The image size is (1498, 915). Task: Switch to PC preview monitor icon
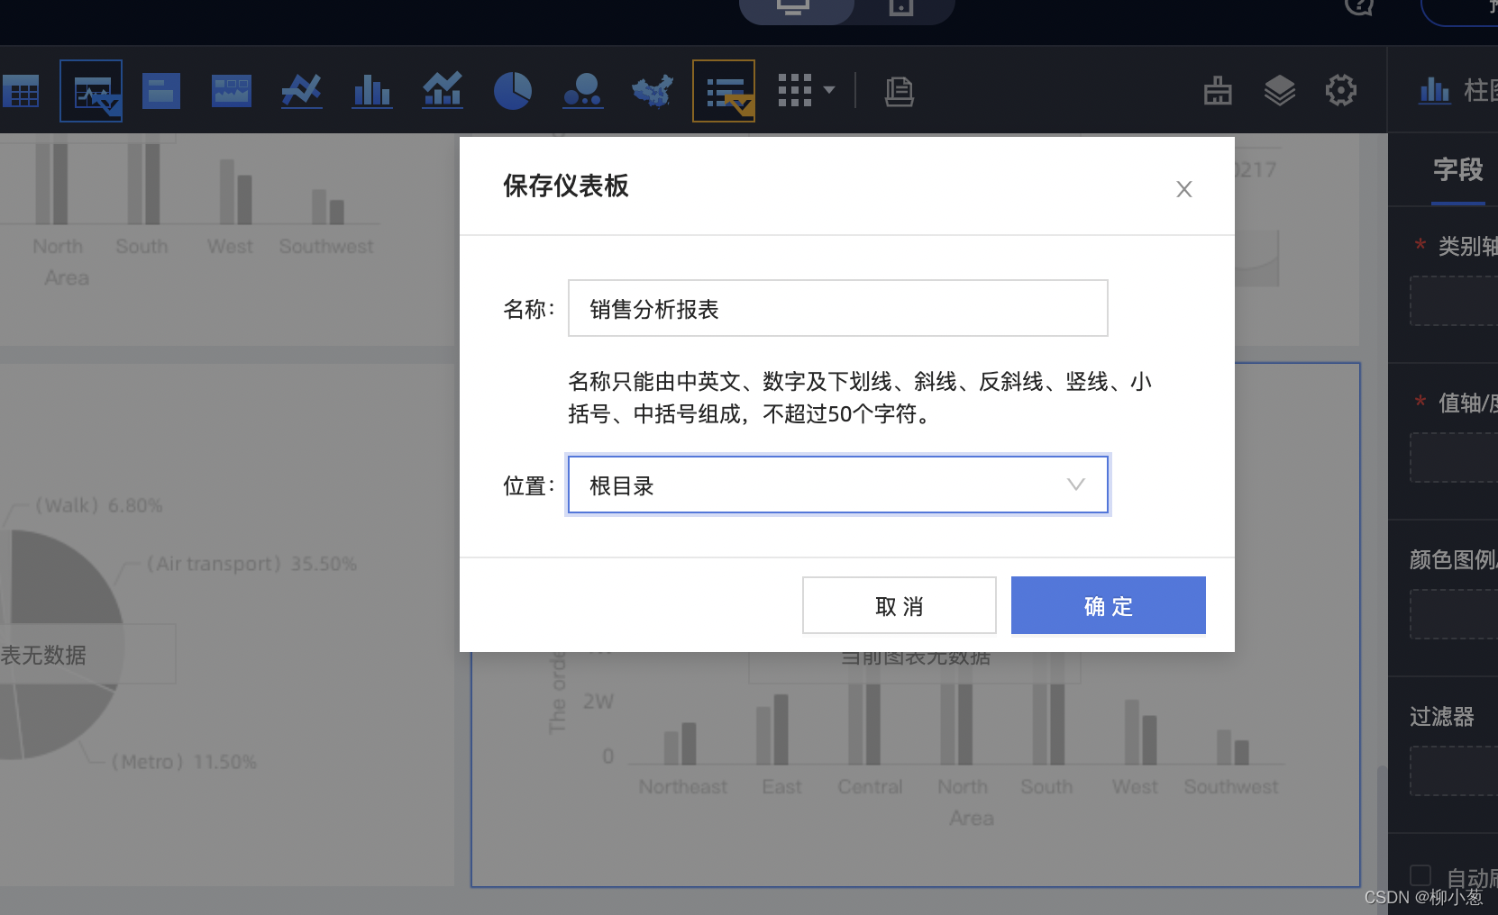794,8
